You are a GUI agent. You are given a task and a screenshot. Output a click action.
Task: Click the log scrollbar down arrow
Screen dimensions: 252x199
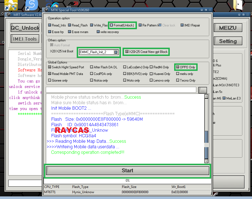[206, 161]
